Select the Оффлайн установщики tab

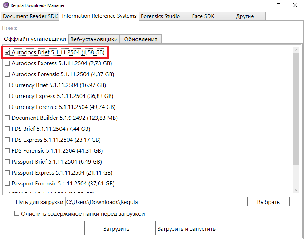tap(35, 39)
